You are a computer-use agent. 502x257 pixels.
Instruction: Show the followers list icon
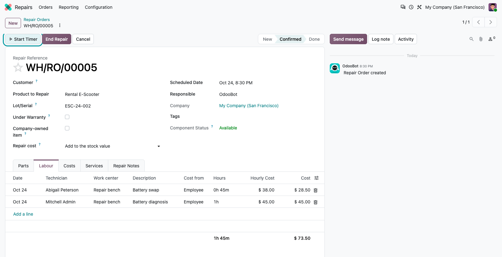(492, 39)
